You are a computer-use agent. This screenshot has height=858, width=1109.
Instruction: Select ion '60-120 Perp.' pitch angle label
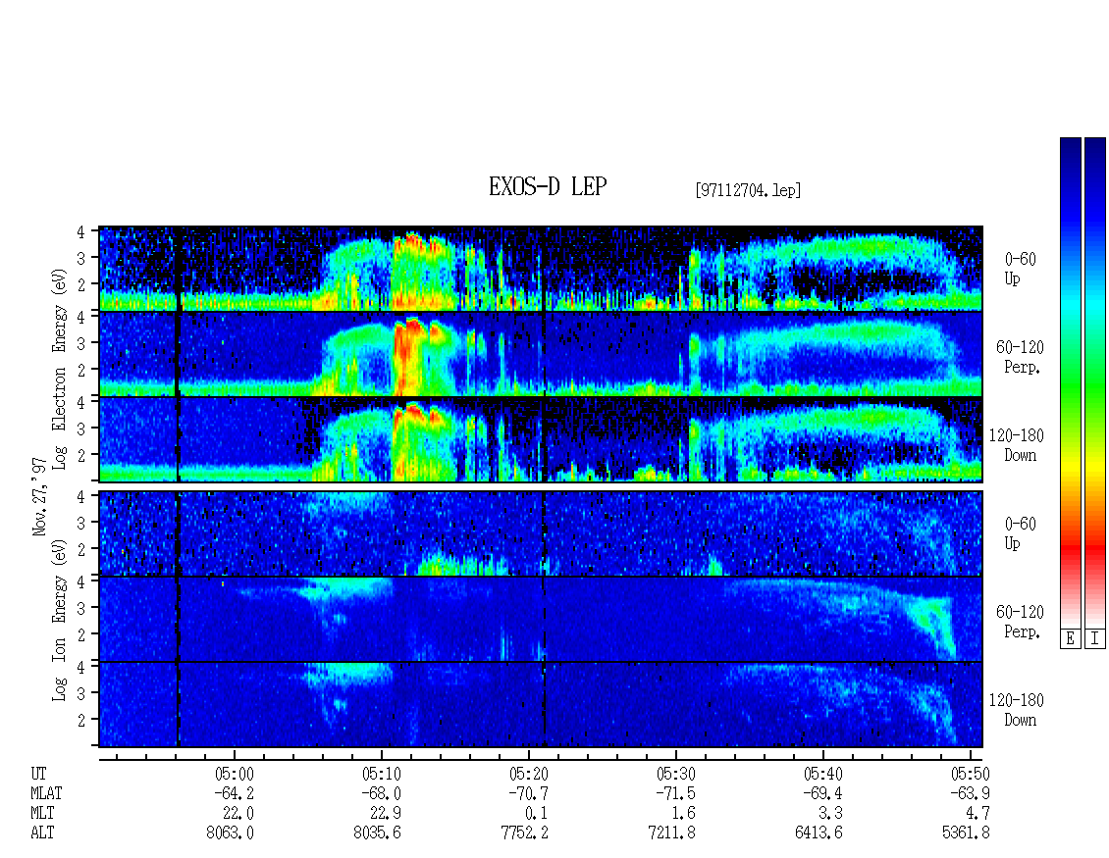(1020, 622)
